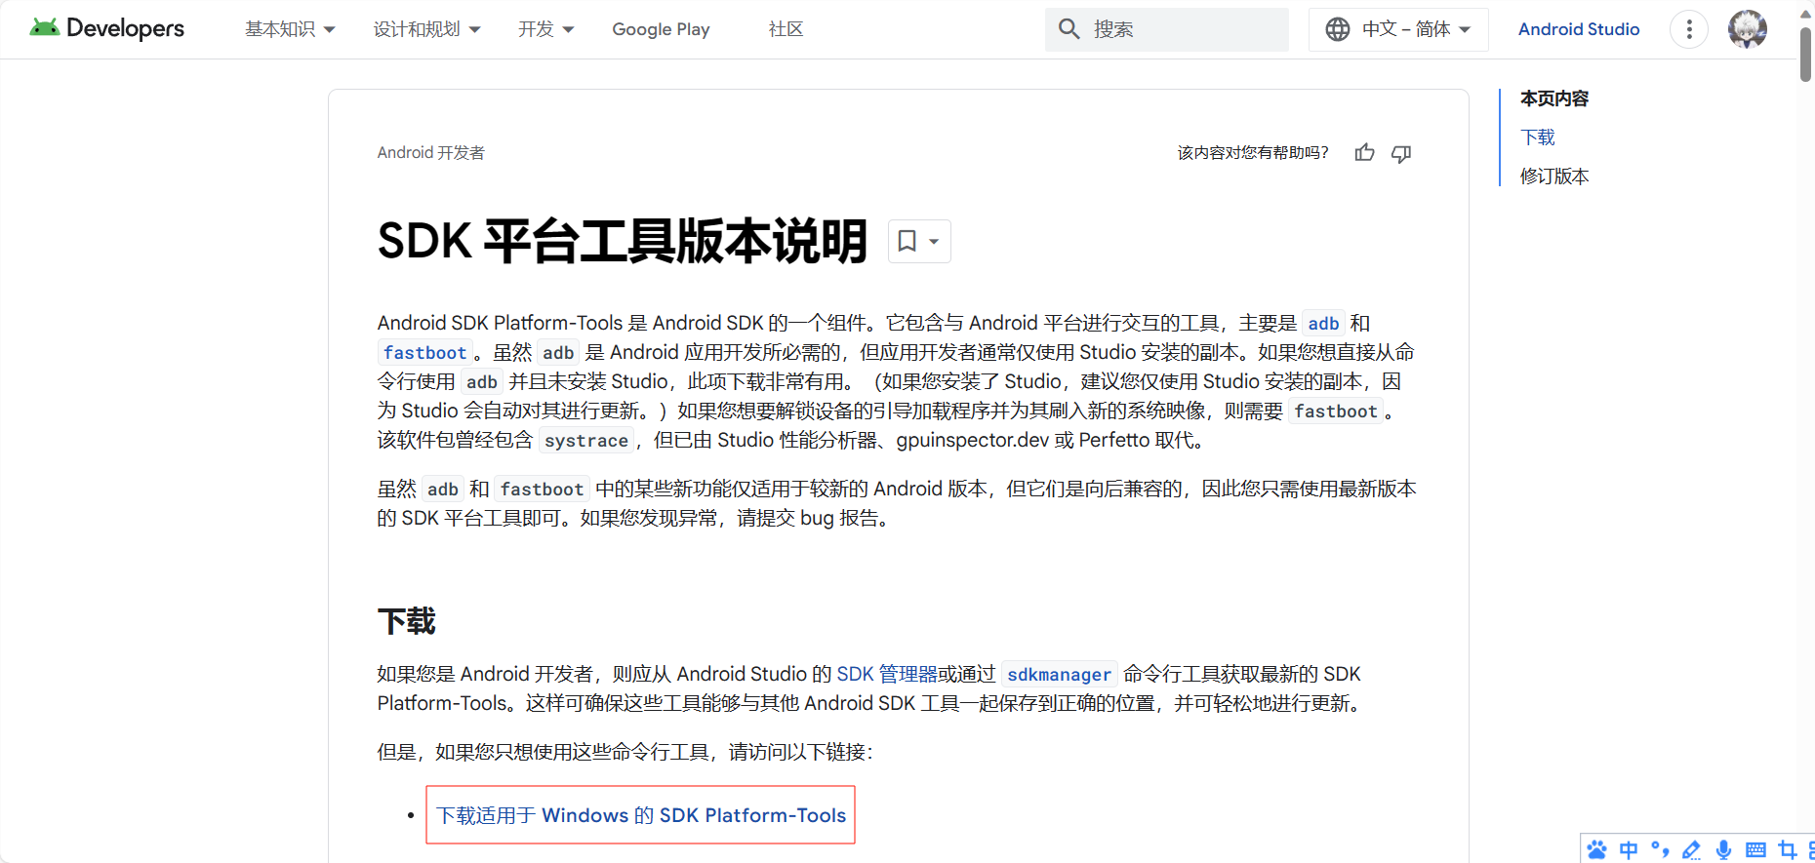
Task: Jump to 修订版本 in page contents sidebar
Action: click(x=1554, y=177)
